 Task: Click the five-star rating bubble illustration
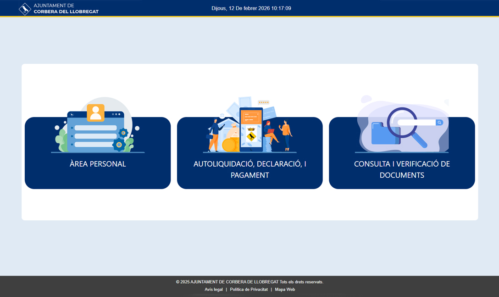[263, 102]
